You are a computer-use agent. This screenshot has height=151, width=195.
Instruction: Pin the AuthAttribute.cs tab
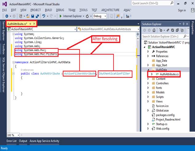pyautogui.click(x=30, y=23)
